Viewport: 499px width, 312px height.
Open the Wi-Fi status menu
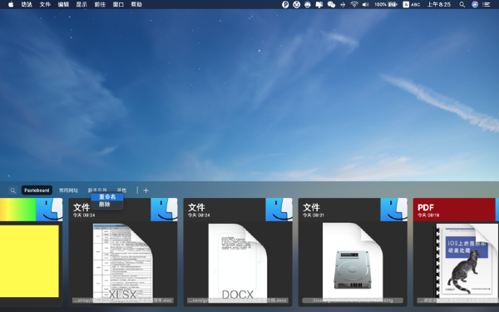coord(354,4)
